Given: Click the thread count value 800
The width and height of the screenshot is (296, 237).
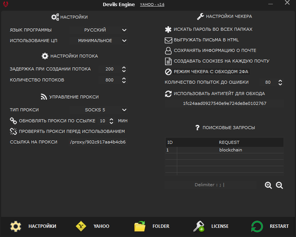Looking at the screenshot, I should 110,80.
